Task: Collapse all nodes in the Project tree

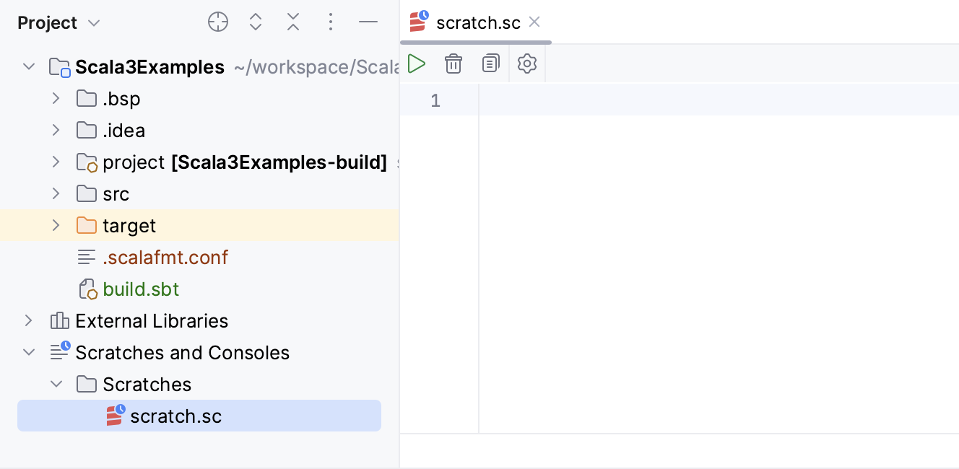Action: [293, 22]
